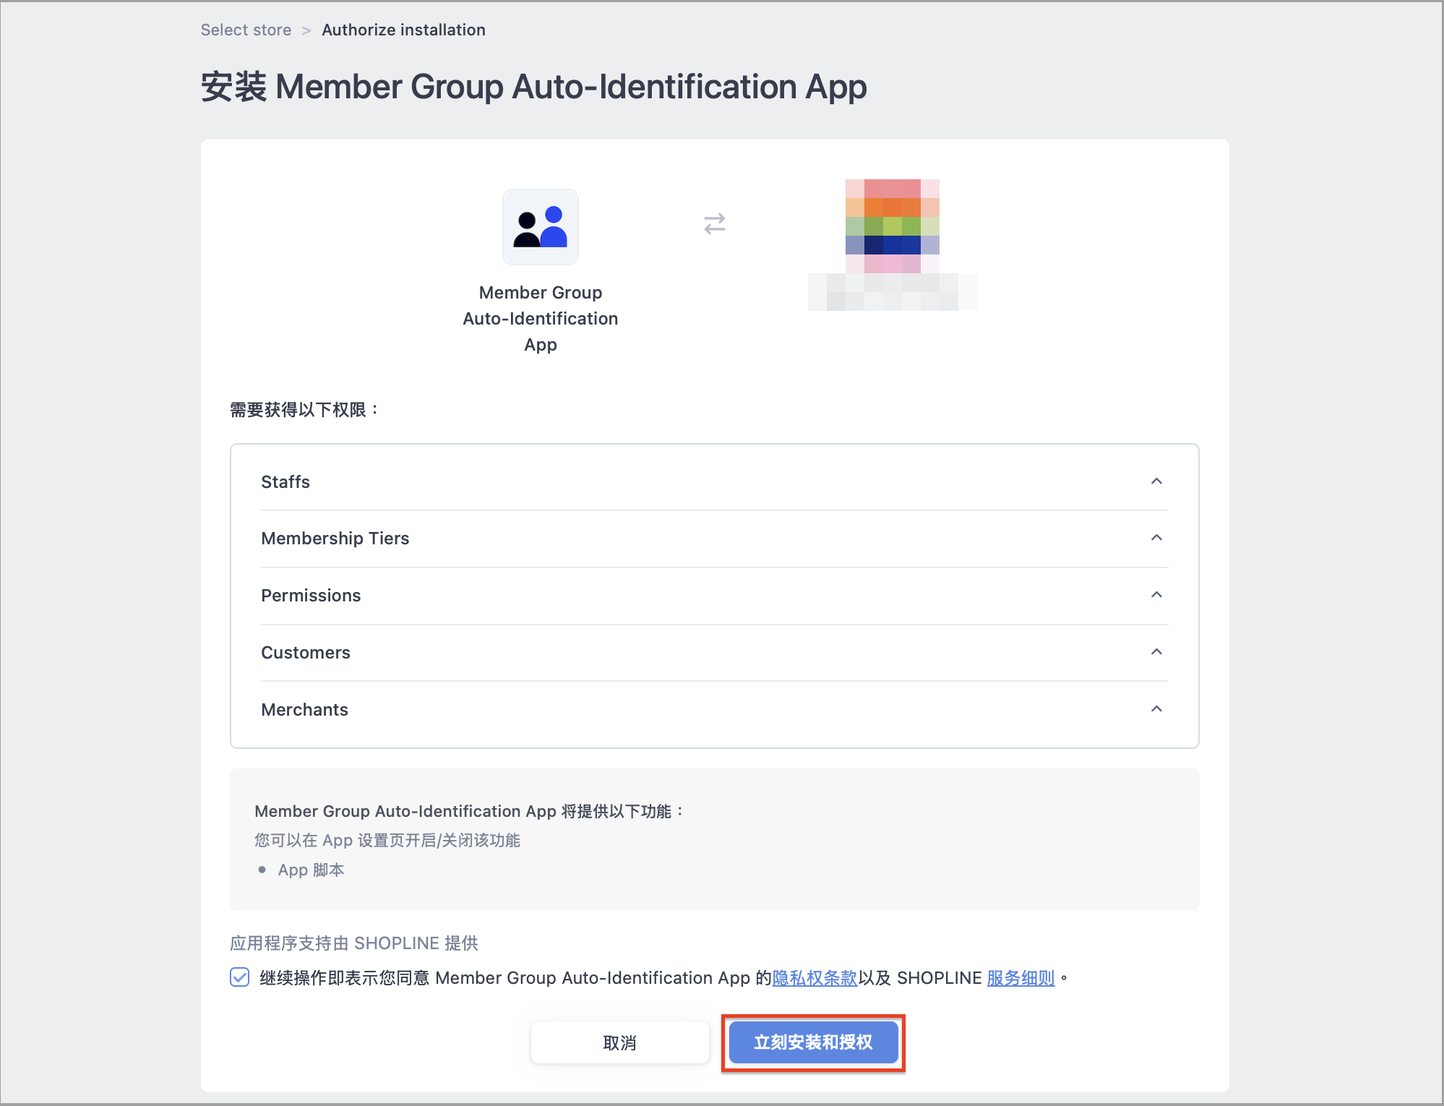The height and width of the screenshot is (1106, 1444).
Task: Click the 应用程序支持由 SHOPLINE 提供 text
Action: click(x=354, y=943)
